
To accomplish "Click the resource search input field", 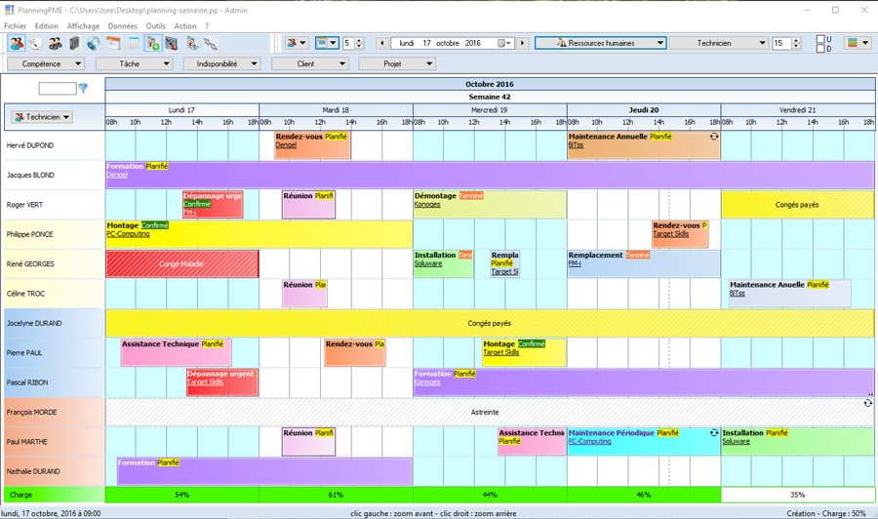I will (x=58, y=89).
